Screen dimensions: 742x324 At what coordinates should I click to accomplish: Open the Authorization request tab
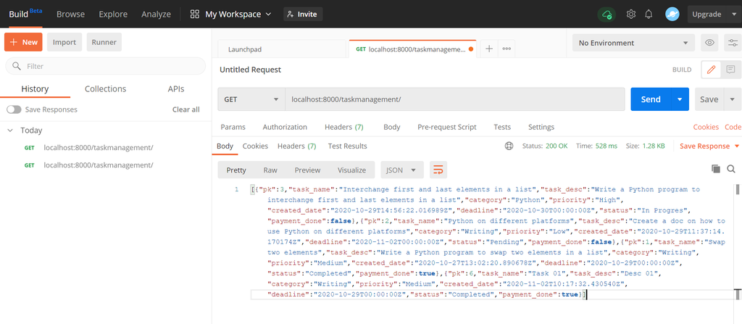tap(285, 127)
